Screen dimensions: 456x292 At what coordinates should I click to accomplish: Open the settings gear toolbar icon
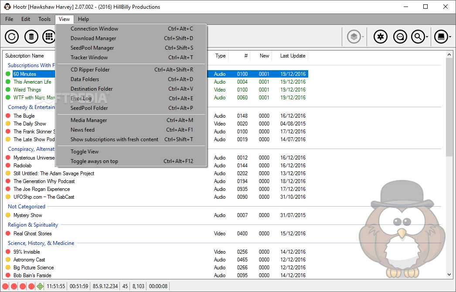381,37
